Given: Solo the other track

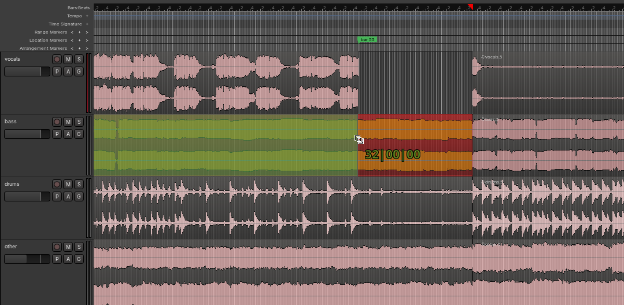Looking at the screenshot, I should coord(79,247).
